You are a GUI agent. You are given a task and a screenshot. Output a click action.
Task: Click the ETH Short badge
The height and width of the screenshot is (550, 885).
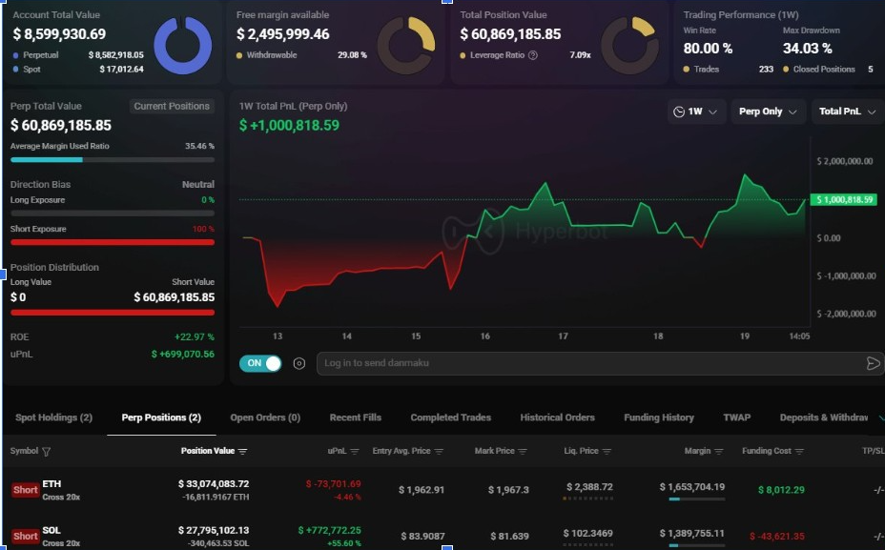pyautogui.click(x=26, y=490)
